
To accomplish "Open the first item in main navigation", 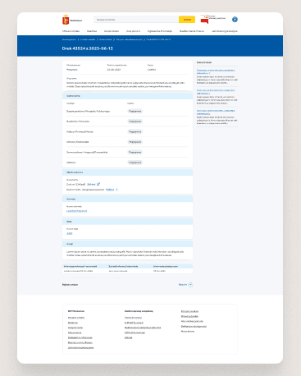I will pos(71,31).
